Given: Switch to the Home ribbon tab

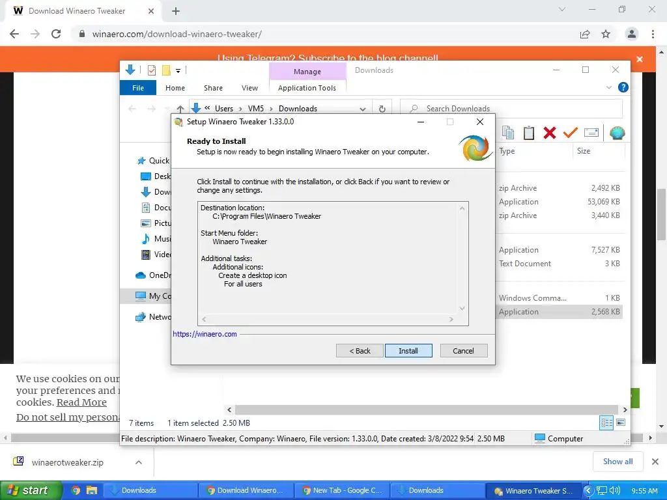Looking at the screenshot, I should [x=175, y=88].
